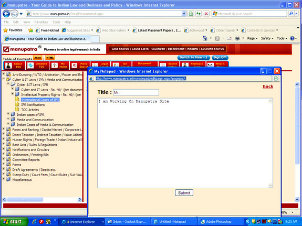This screenshot has height=226, width=302.
Task: Click the IE Home icon in command bar
Action: [205, 38]
